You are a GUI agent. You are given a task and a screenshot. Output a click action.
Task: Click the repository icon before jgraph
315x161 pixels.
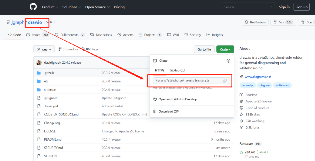click(8, 22)
